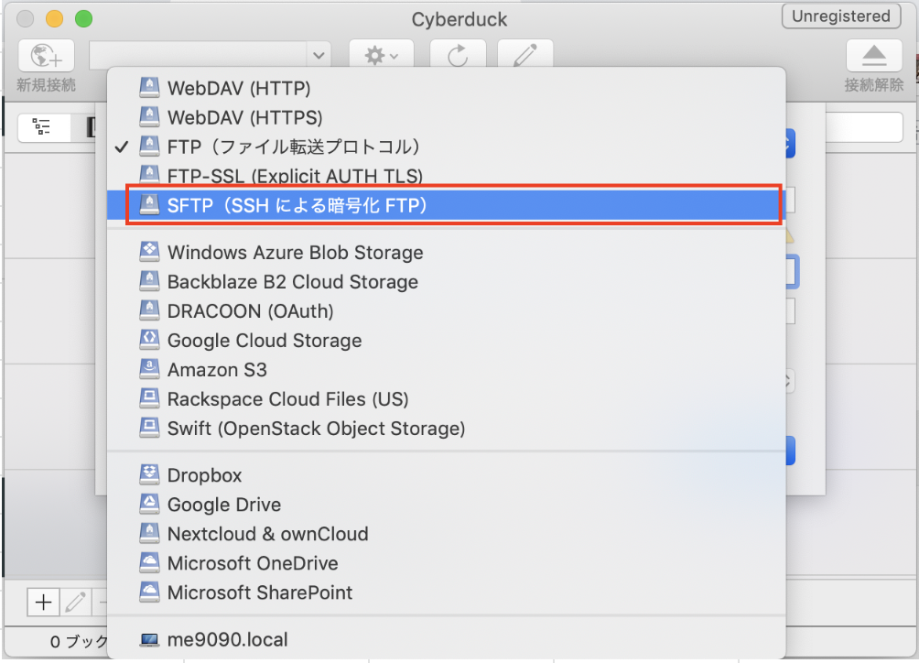Click the Disconnect eject icon
919x663 pixels.
(874, 56)
